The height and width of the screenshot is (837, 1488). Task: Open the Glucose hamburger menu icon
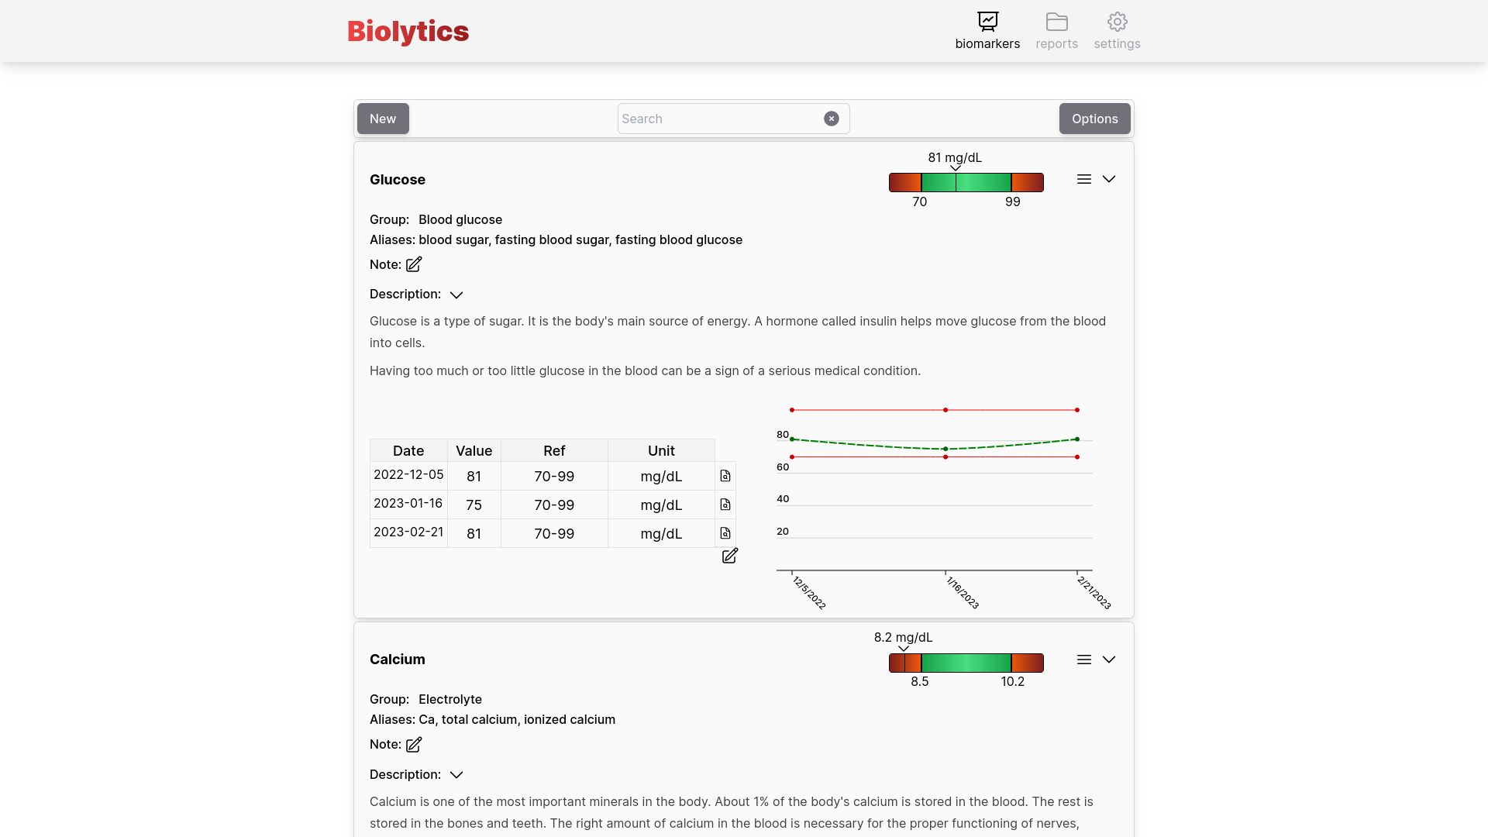[1084, 179]
